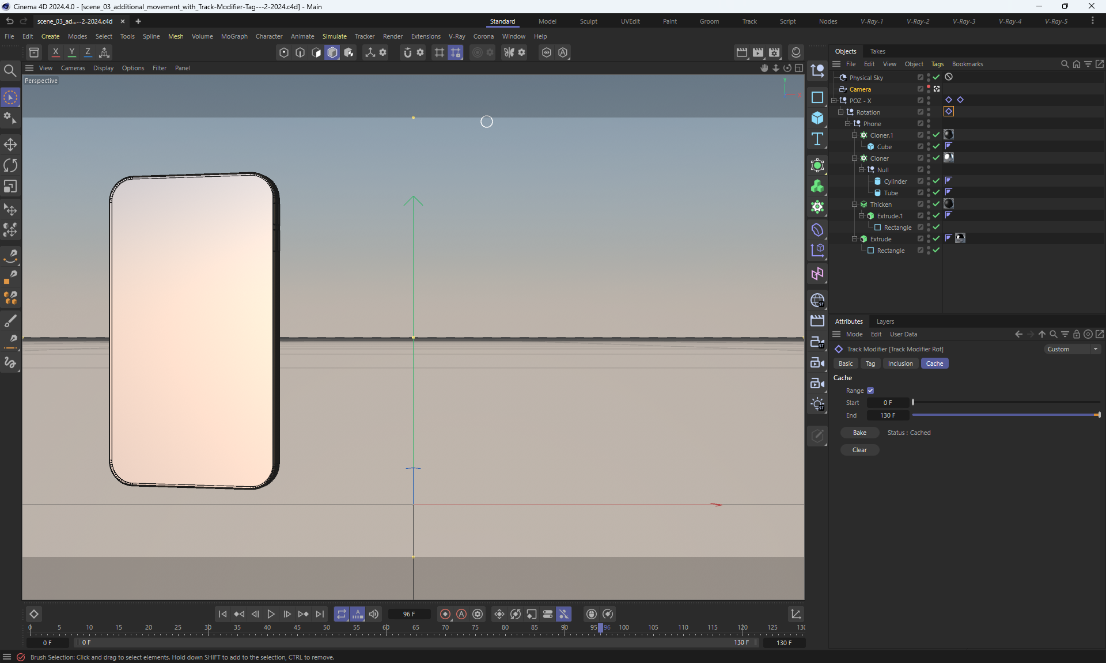Toggle the green enable checkmark for Cylinder
Screen dimensions: 1106x663
[936, 181]
